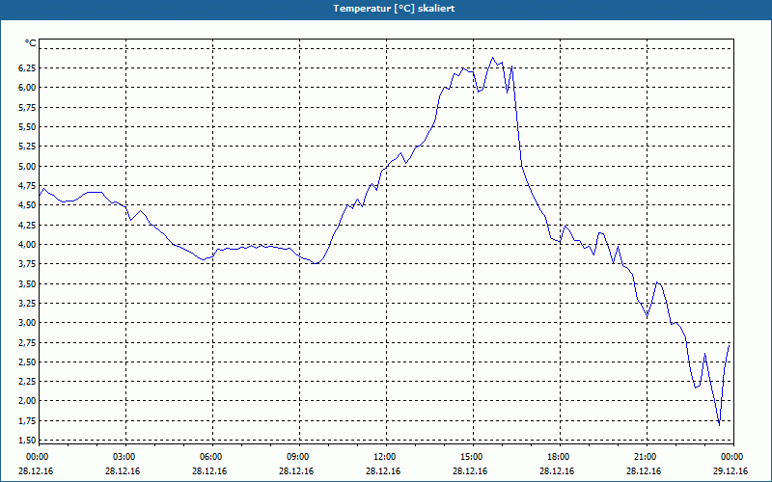
Task: Select the 28.12.16 date under 12:00
Action: [383, 471]
